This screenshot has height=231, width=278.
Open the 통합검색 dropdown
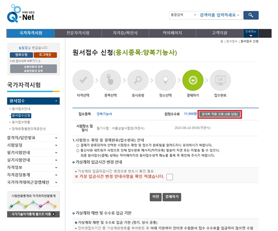(x=183, y=15)
